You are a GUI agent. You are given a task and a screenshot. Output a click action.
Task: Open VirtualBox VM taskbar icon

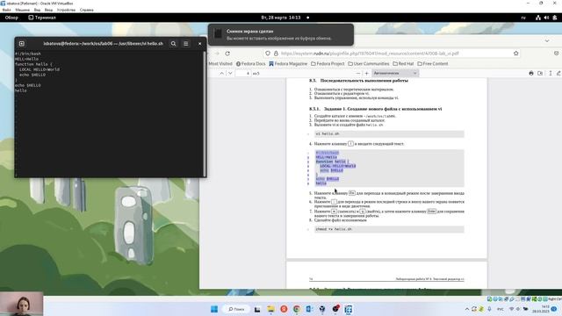[348, 309]
